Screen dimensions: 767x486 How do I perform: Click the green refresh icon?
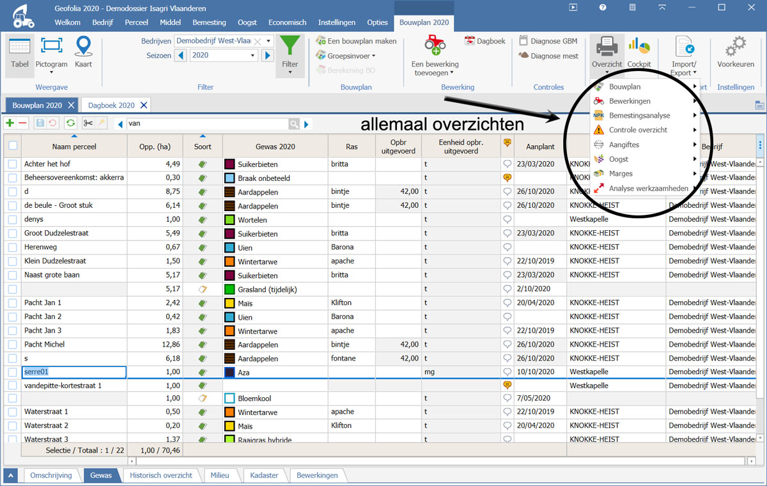tap(70, 123)
